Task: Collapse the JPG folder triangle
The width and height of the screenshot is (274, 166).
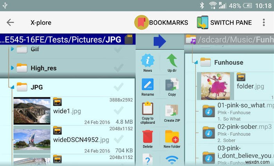Action: [x=12, y=87]
